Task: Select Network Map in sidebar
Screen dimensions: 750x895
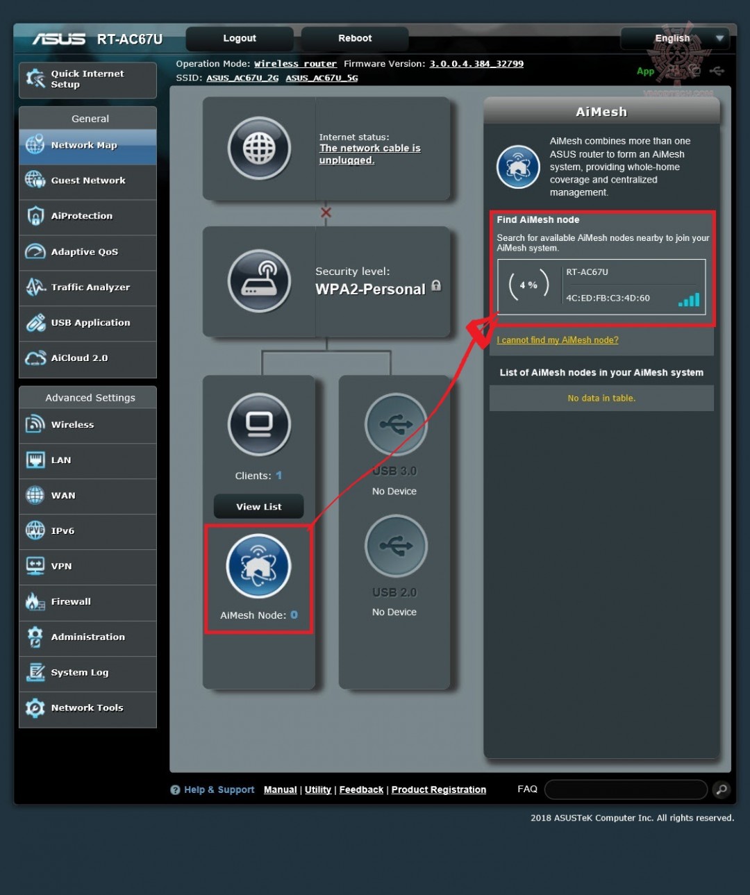Action: tap(87, 146)
